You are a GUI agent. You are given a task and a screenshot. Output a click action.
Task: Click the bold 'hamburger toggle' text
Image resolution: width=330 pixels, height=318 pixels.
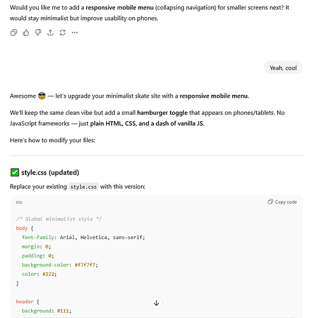click(x=162, y=113)
